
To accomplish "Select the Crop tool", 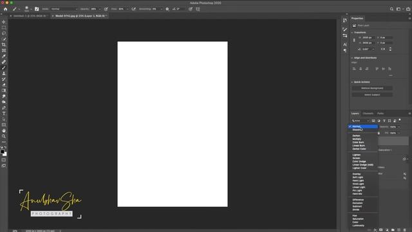I will (4, 44).
